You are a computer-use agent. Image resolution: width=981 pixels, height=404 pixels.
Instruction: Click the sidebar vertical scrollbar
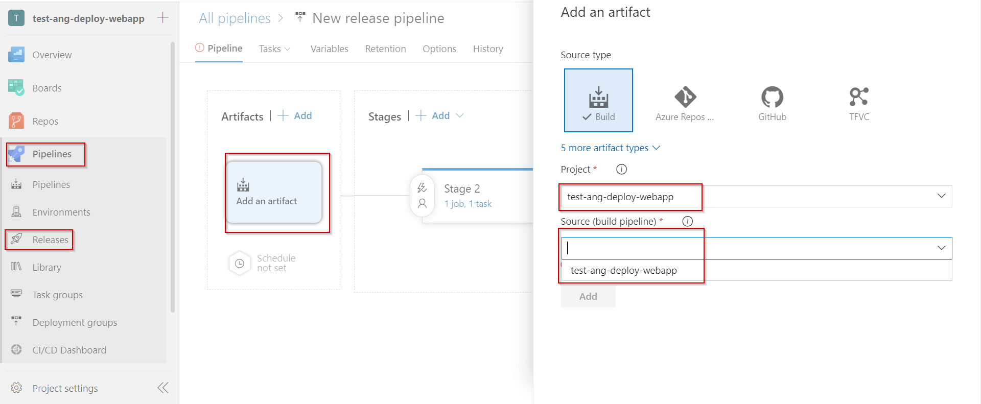click(173, 177)
